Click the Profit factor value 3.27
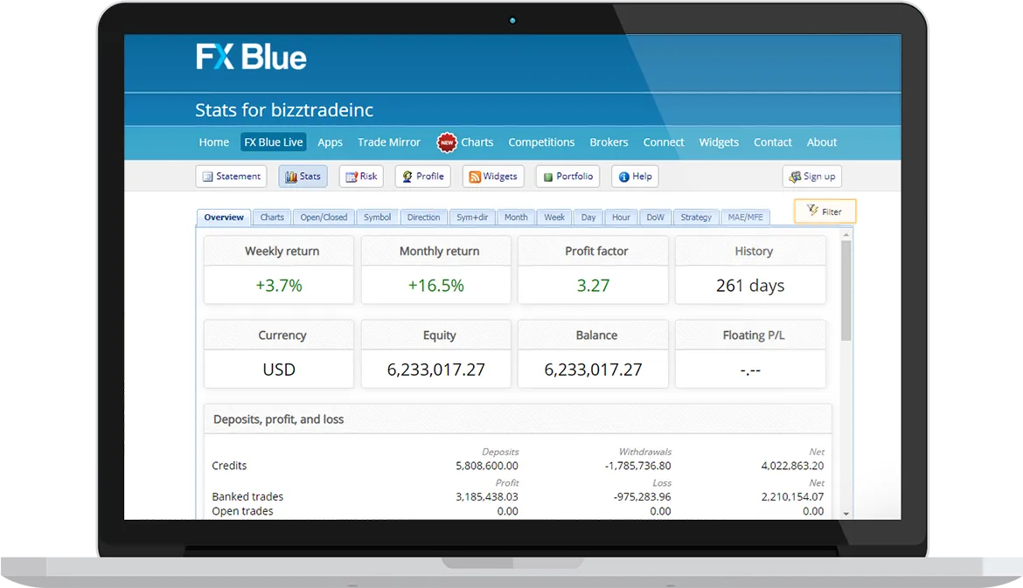This screenshot has height=588, width=1023. [593, 286]
